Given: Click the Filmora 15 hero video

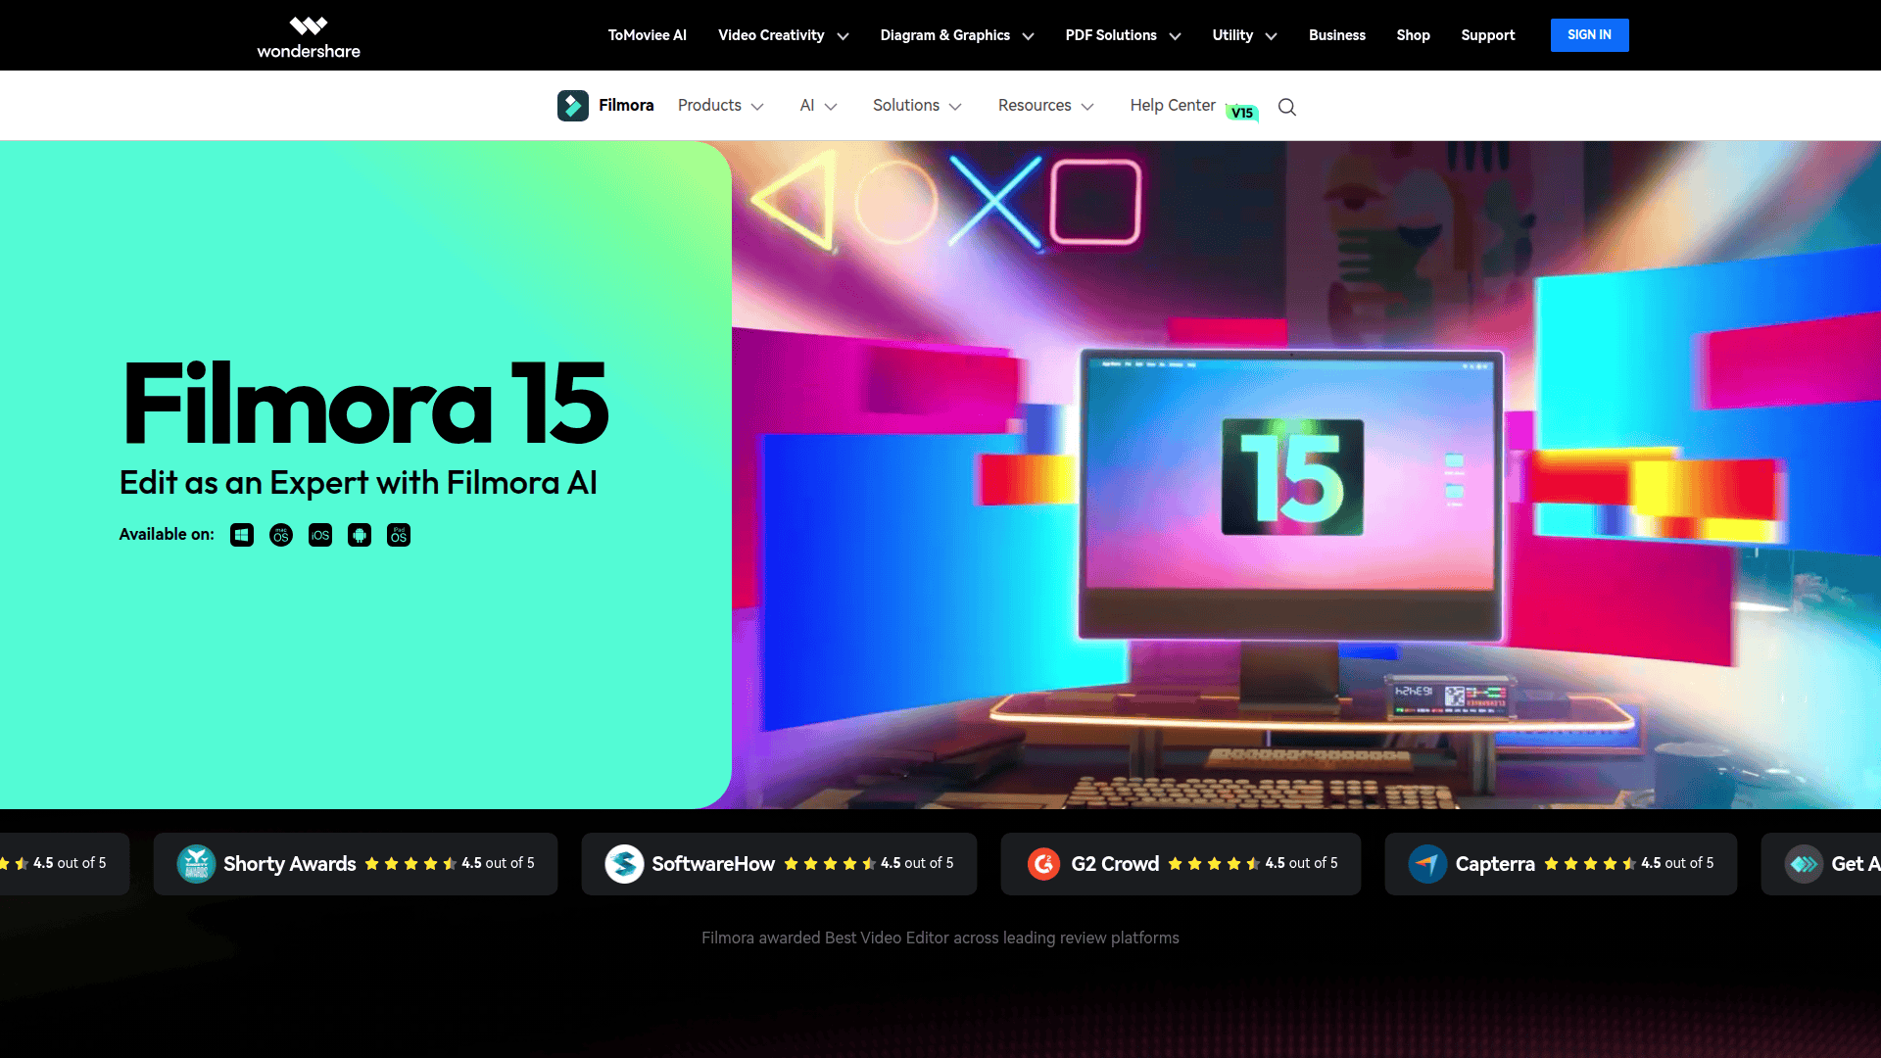Looking at the screenshot, I should (x=1306, y=475).
